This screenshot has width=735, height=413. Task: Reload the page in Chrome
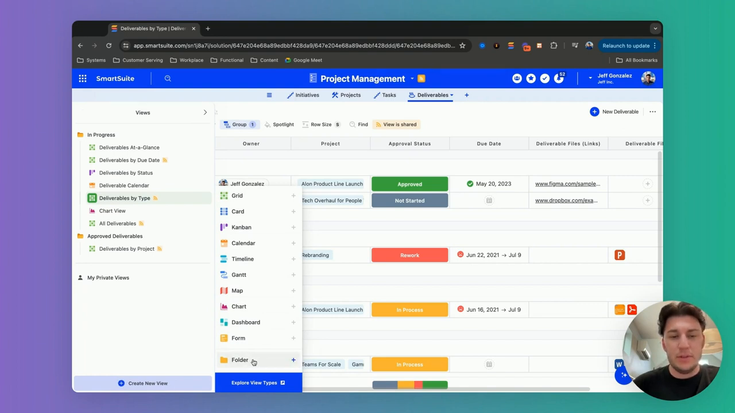pyautogui.click(x=109, y=46)
